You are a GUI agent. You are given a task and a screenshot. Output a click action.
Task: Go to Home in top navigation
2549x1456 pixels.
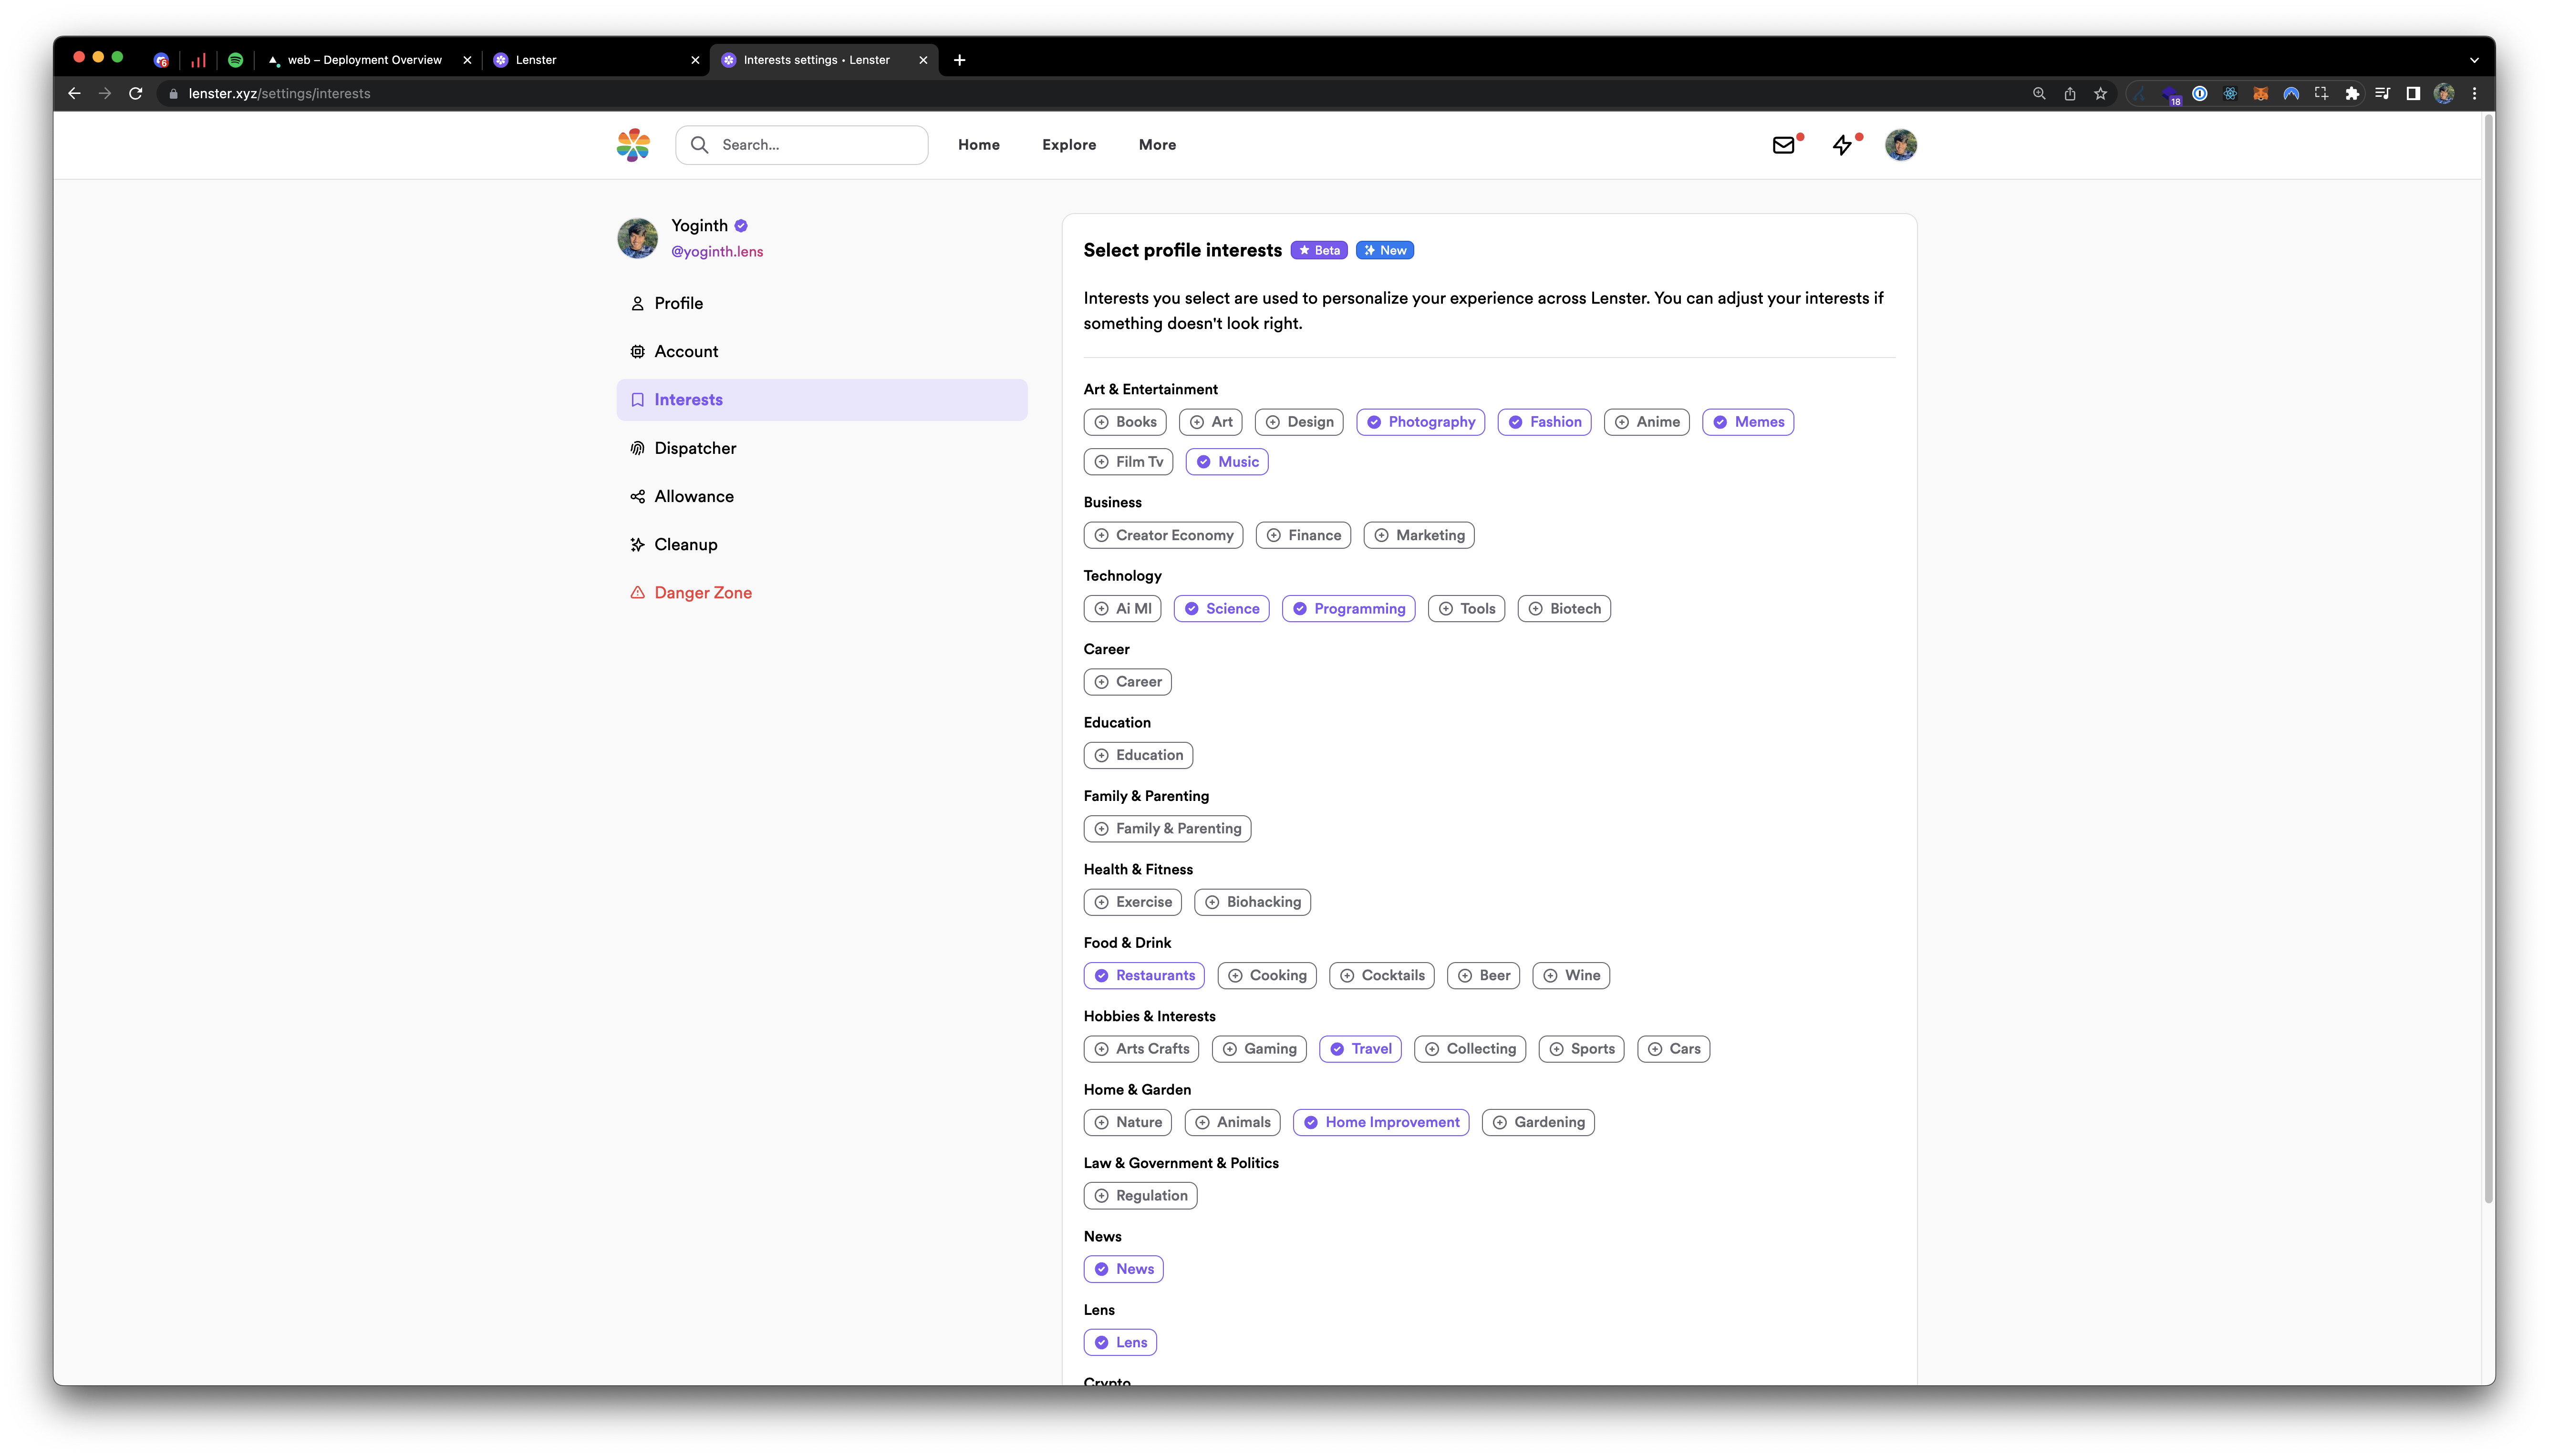tap(978, 145)
